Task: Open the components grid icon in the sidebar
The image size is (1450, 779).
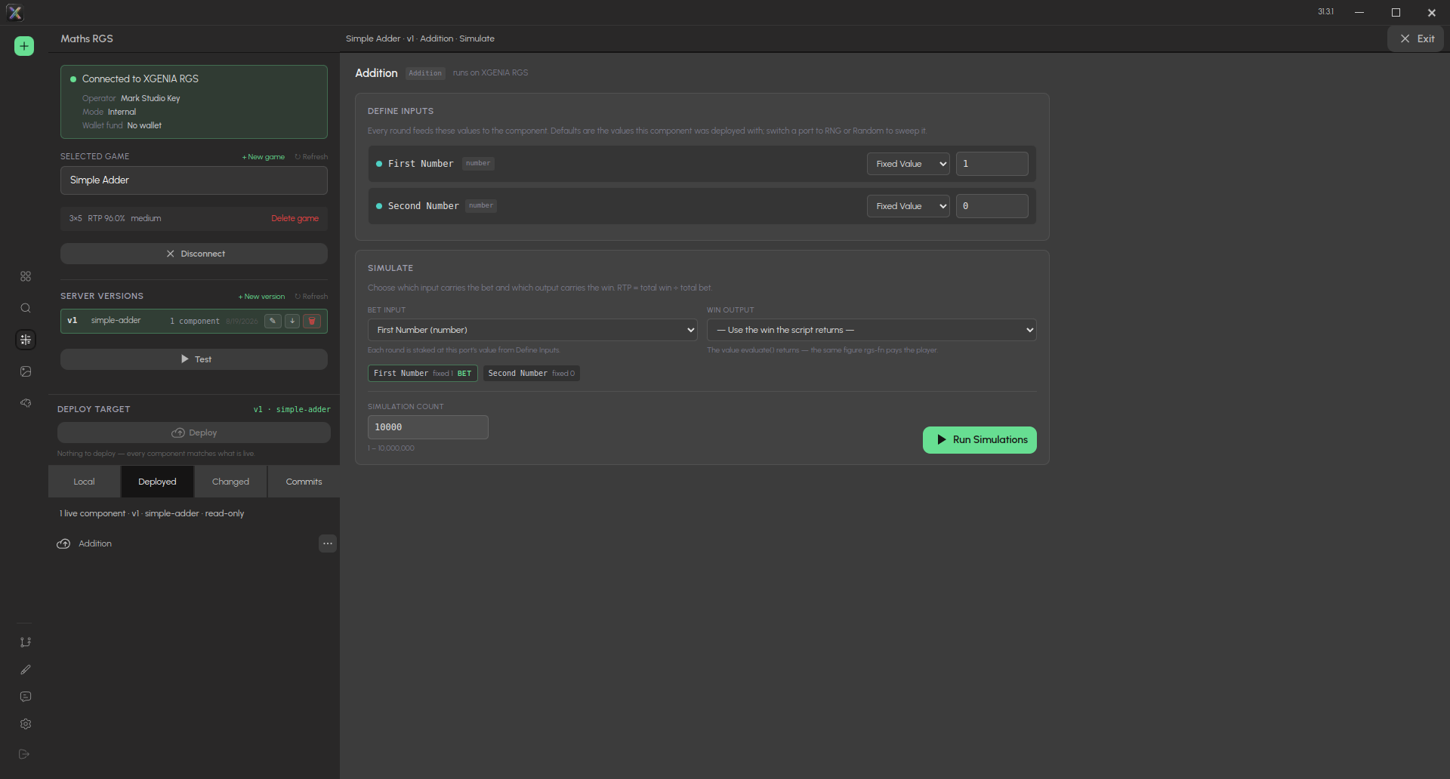Action: coord(26,276)
